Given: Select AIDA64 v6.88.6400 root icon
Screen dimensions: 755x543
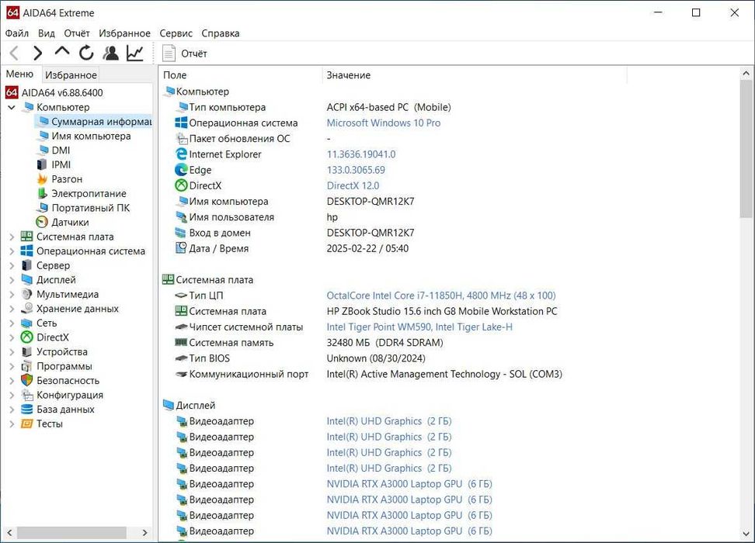Looking at the screenshot, I should [x=12, y=92].
